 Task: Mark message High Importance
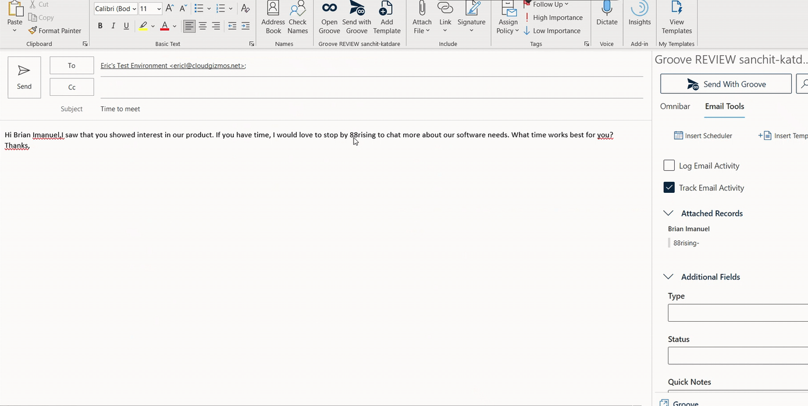553,17
